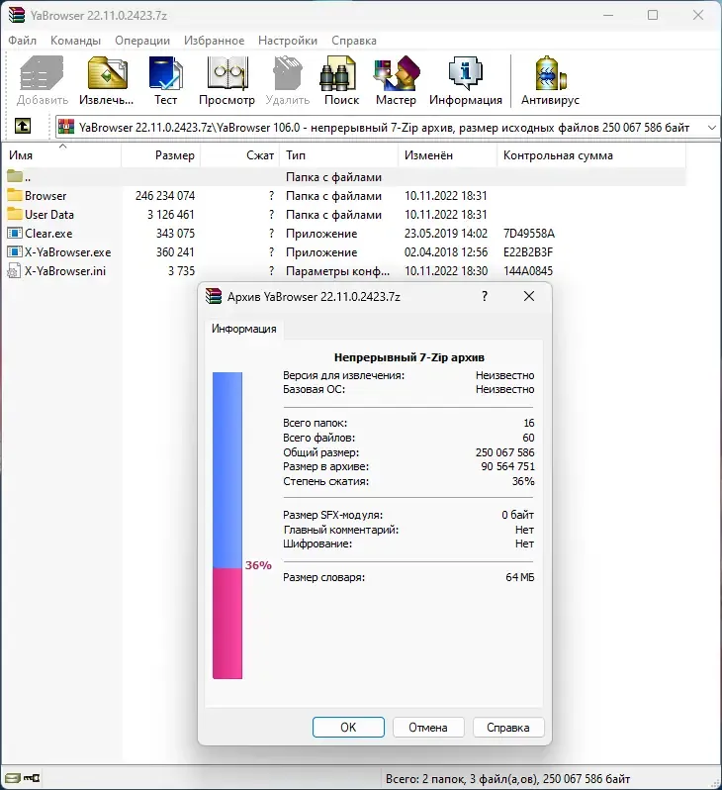Sort by the Имя column header
The height and width of the screenshot is (790, 722).
pyautogui.click(x=61, y=155)
